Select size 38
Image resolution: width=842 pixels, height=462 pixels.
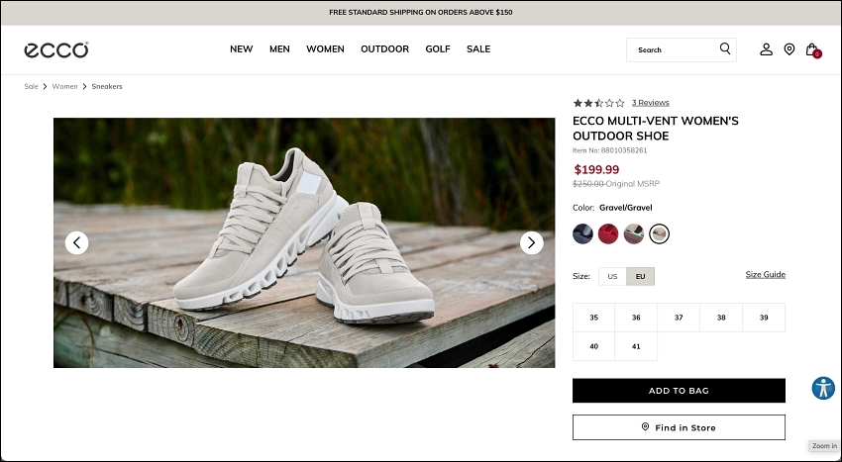721,318
